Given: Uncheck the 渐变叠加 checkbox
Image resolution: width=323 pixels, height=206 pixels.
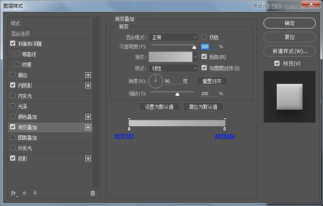Looking at the screenshot, I should 12,127.
